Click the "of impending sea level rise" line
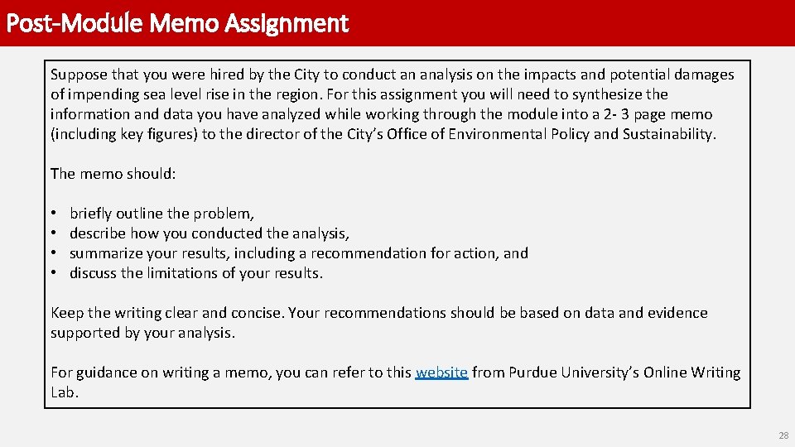Screen dimensions: 795x447 tap(359, 94)
